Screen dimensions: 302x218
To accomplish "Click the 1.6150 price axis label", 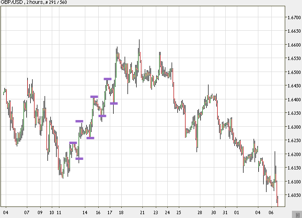I will coord(294,168).
